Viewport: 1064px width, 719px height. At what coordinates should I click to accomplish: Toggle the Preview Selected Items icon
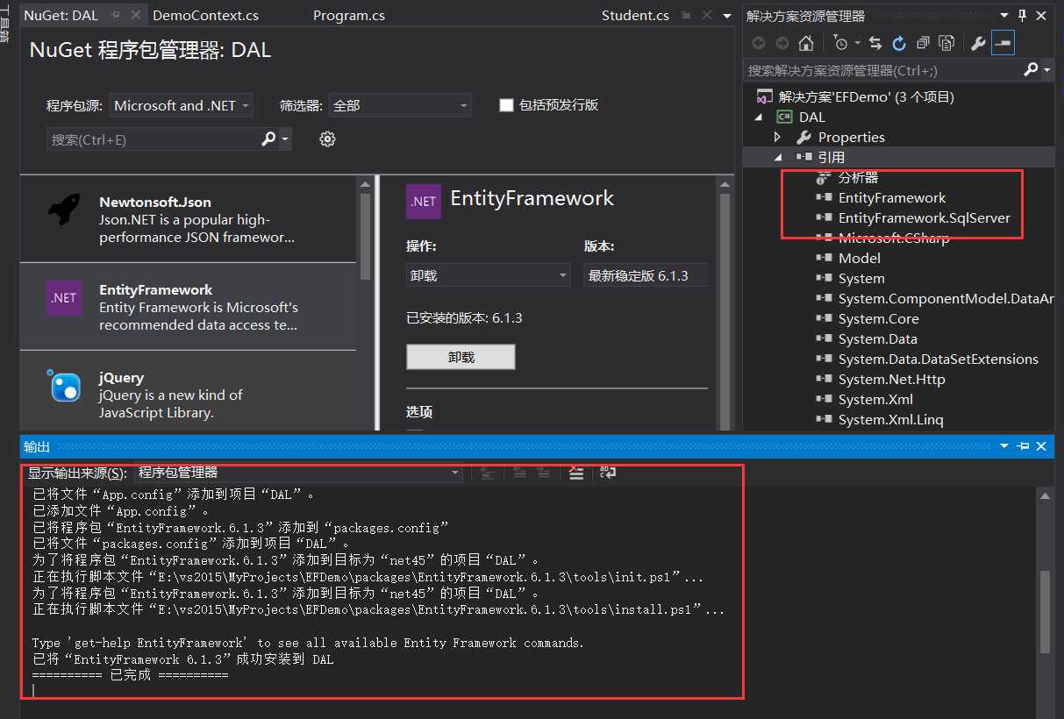tap(1003, 43)
